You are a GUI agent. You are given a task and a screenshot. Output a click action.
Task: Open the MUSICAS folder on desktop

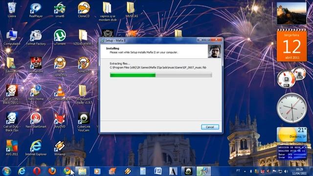point(132,10)
